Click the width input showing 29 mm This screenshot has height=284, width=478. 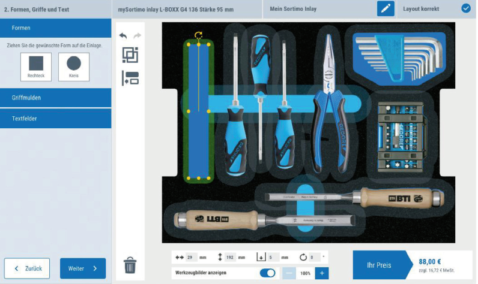click(x=192, y=258)
